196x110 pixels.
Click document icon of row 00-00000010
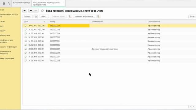[x=25, y=53]
